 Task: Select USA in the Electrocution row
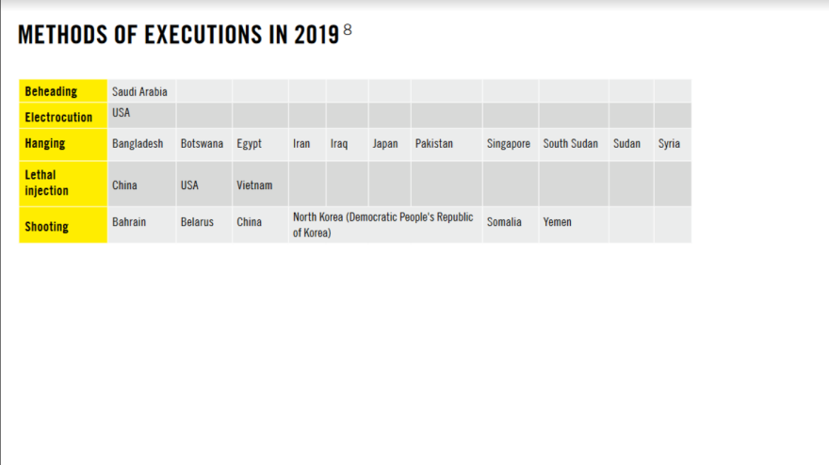coord(122,113)
